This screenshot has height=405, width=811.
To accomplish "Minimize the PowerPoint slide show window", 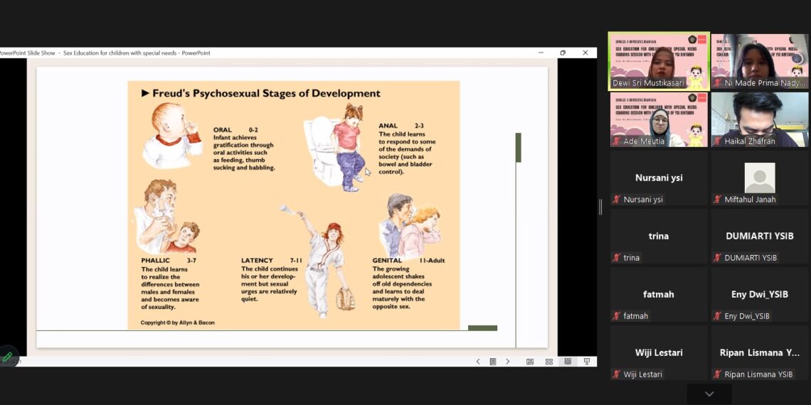I will click(x=540, y=53).
